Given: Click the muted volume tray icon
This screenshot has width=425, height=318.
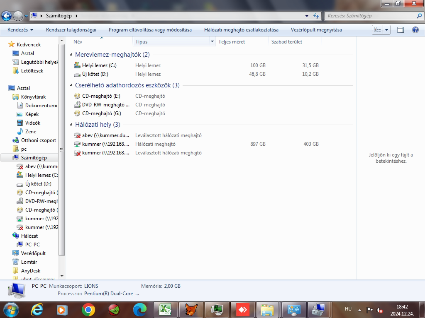Looking at the screenshot, I should click(379, 310).
